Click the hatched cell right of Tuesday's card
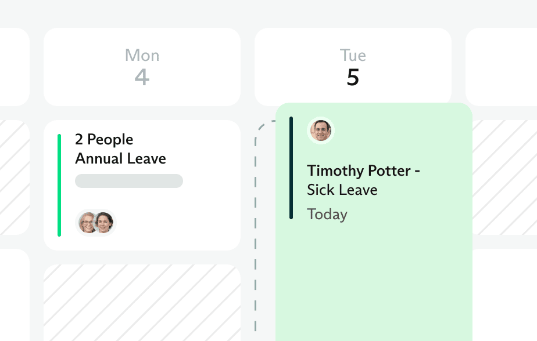The image size is (537, 341). 504,177
